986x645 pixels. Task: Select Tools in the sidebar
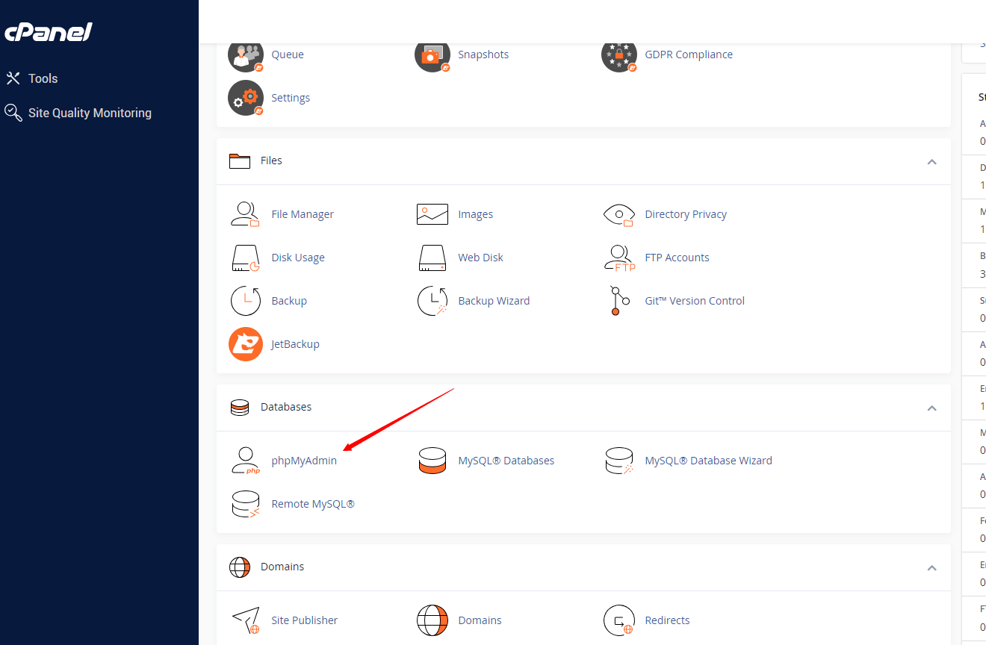[x=43, y=78]
